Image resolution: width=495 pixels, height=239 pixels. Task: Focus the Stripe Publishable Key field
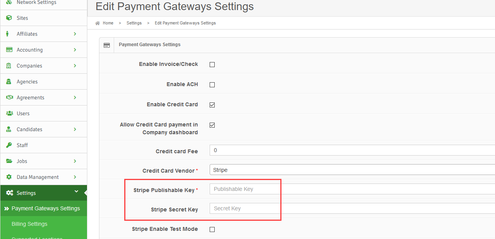[x=352, y=189]
